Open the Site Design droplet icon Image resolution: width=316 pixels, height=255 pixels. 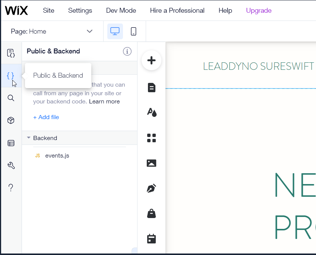pos(152,112)
